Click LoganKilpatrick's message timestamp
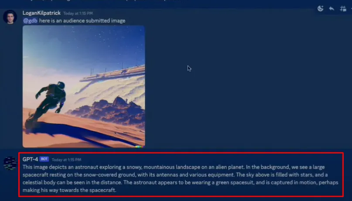Image resolution: width=352 pixels, height=201 pixels. coord(78,13)
